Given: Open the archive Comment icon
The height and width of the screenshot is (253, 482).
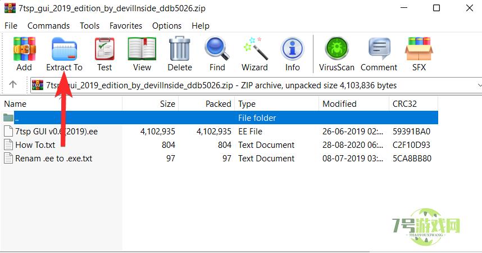Looking at the screenshot, I should (379, 48).
